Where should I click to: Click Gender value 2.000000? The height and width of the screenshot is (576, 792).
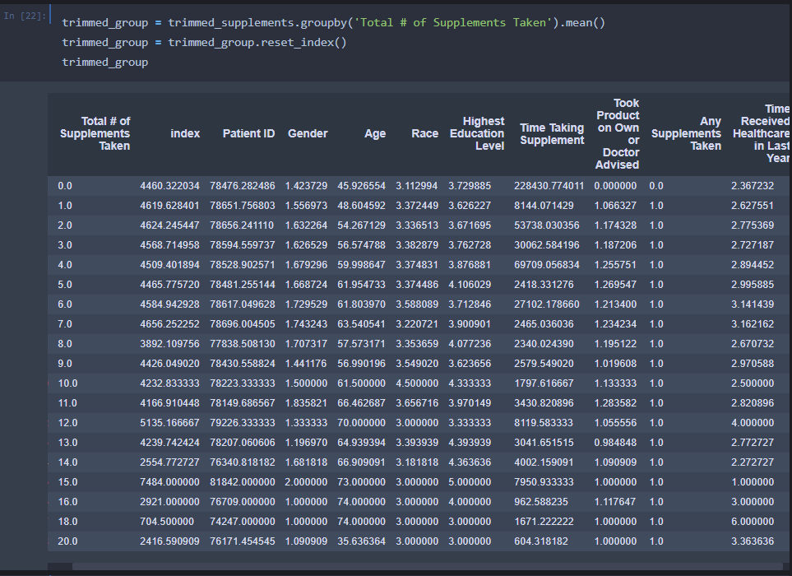(x=306, y=482)
